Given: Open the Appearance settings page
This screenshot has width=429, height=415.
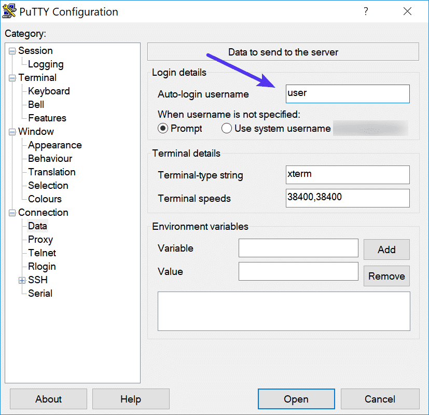Looking at the screenshot, I should tap(54, 145).
